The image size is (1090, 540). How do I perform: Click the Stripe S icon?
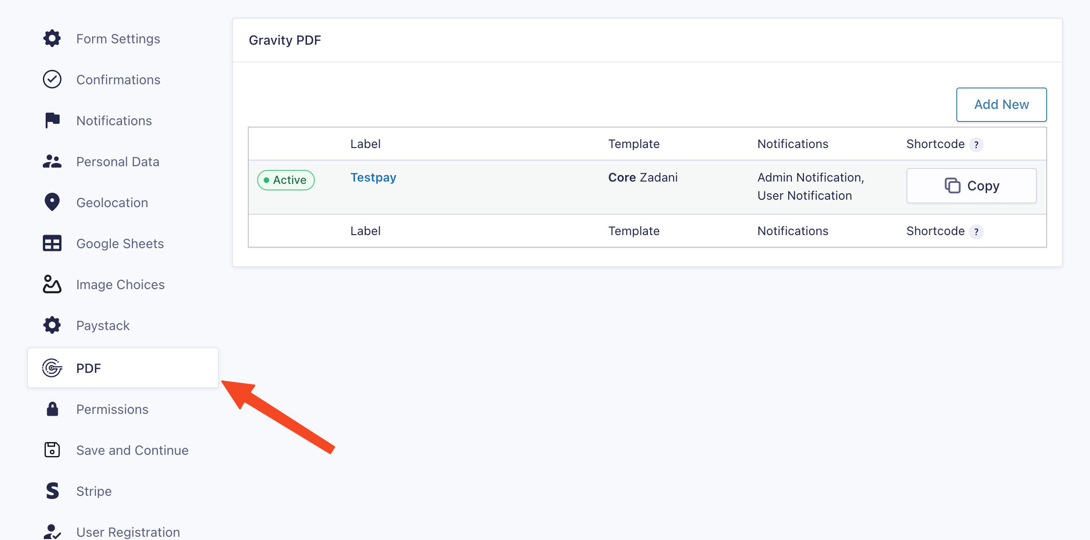point(52,491)
